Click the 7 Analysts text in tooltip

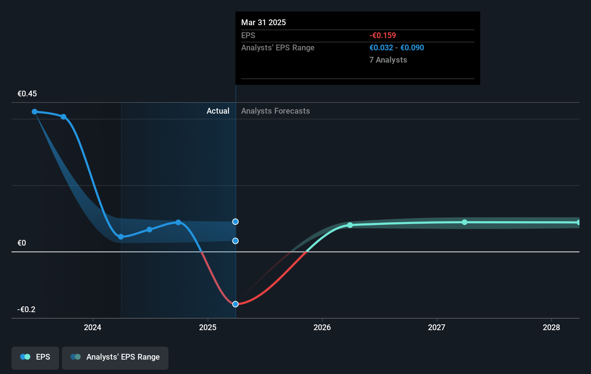click(x=388, y=60)
